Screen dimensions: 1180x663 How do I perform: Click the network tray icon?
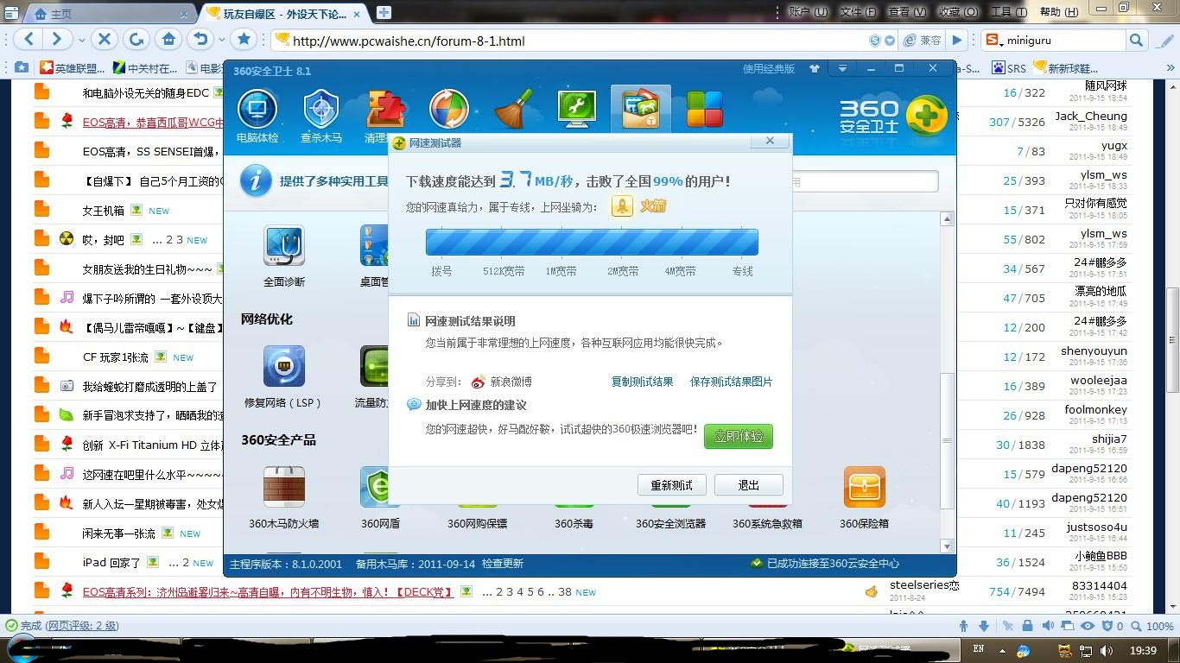pos(1086,651)
